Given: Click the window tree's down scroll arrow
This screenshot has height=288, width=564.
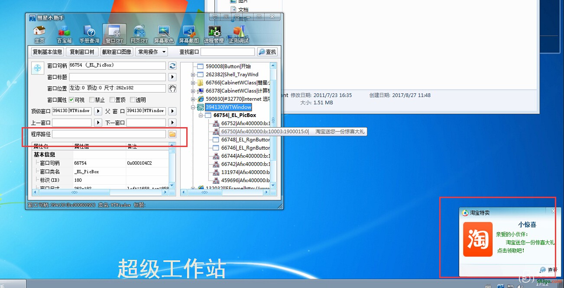Looking at the screenshot, I should coord(273,185).
